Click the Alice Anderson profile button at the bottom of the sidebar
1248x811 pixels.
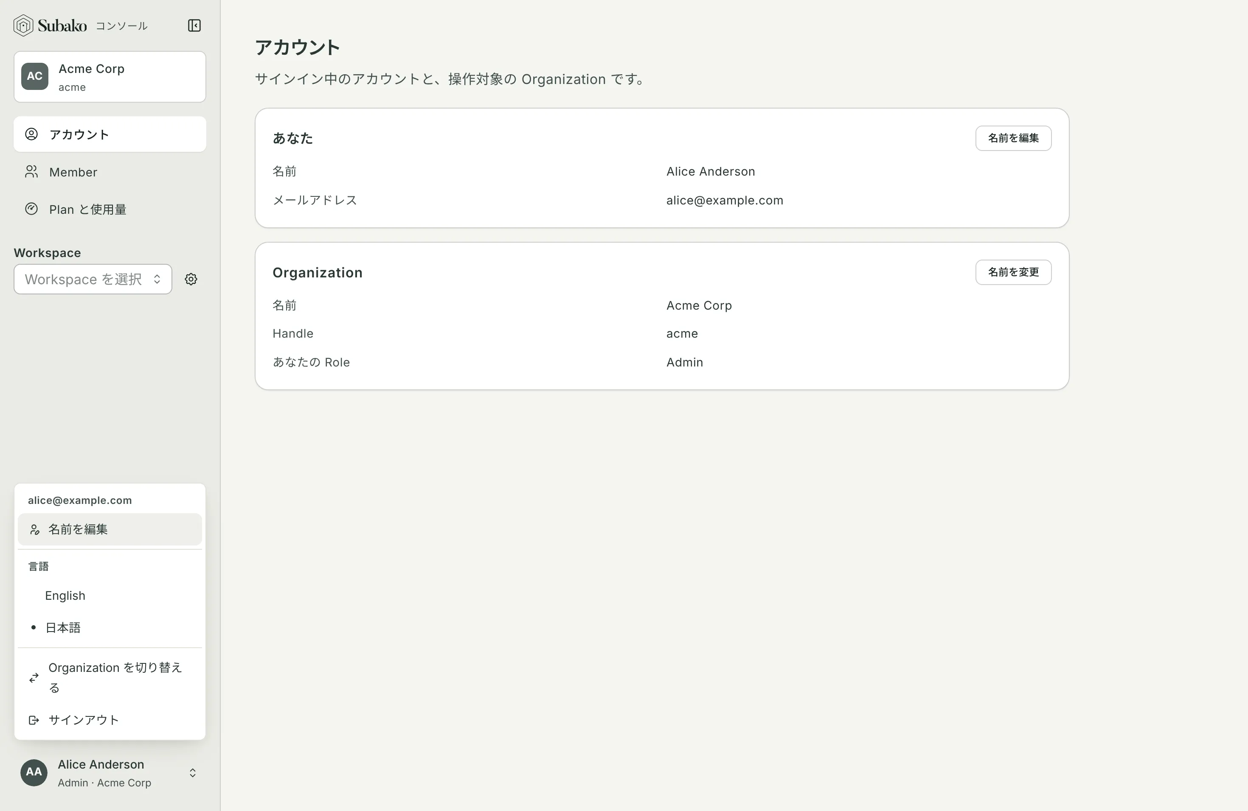point(110,773)
